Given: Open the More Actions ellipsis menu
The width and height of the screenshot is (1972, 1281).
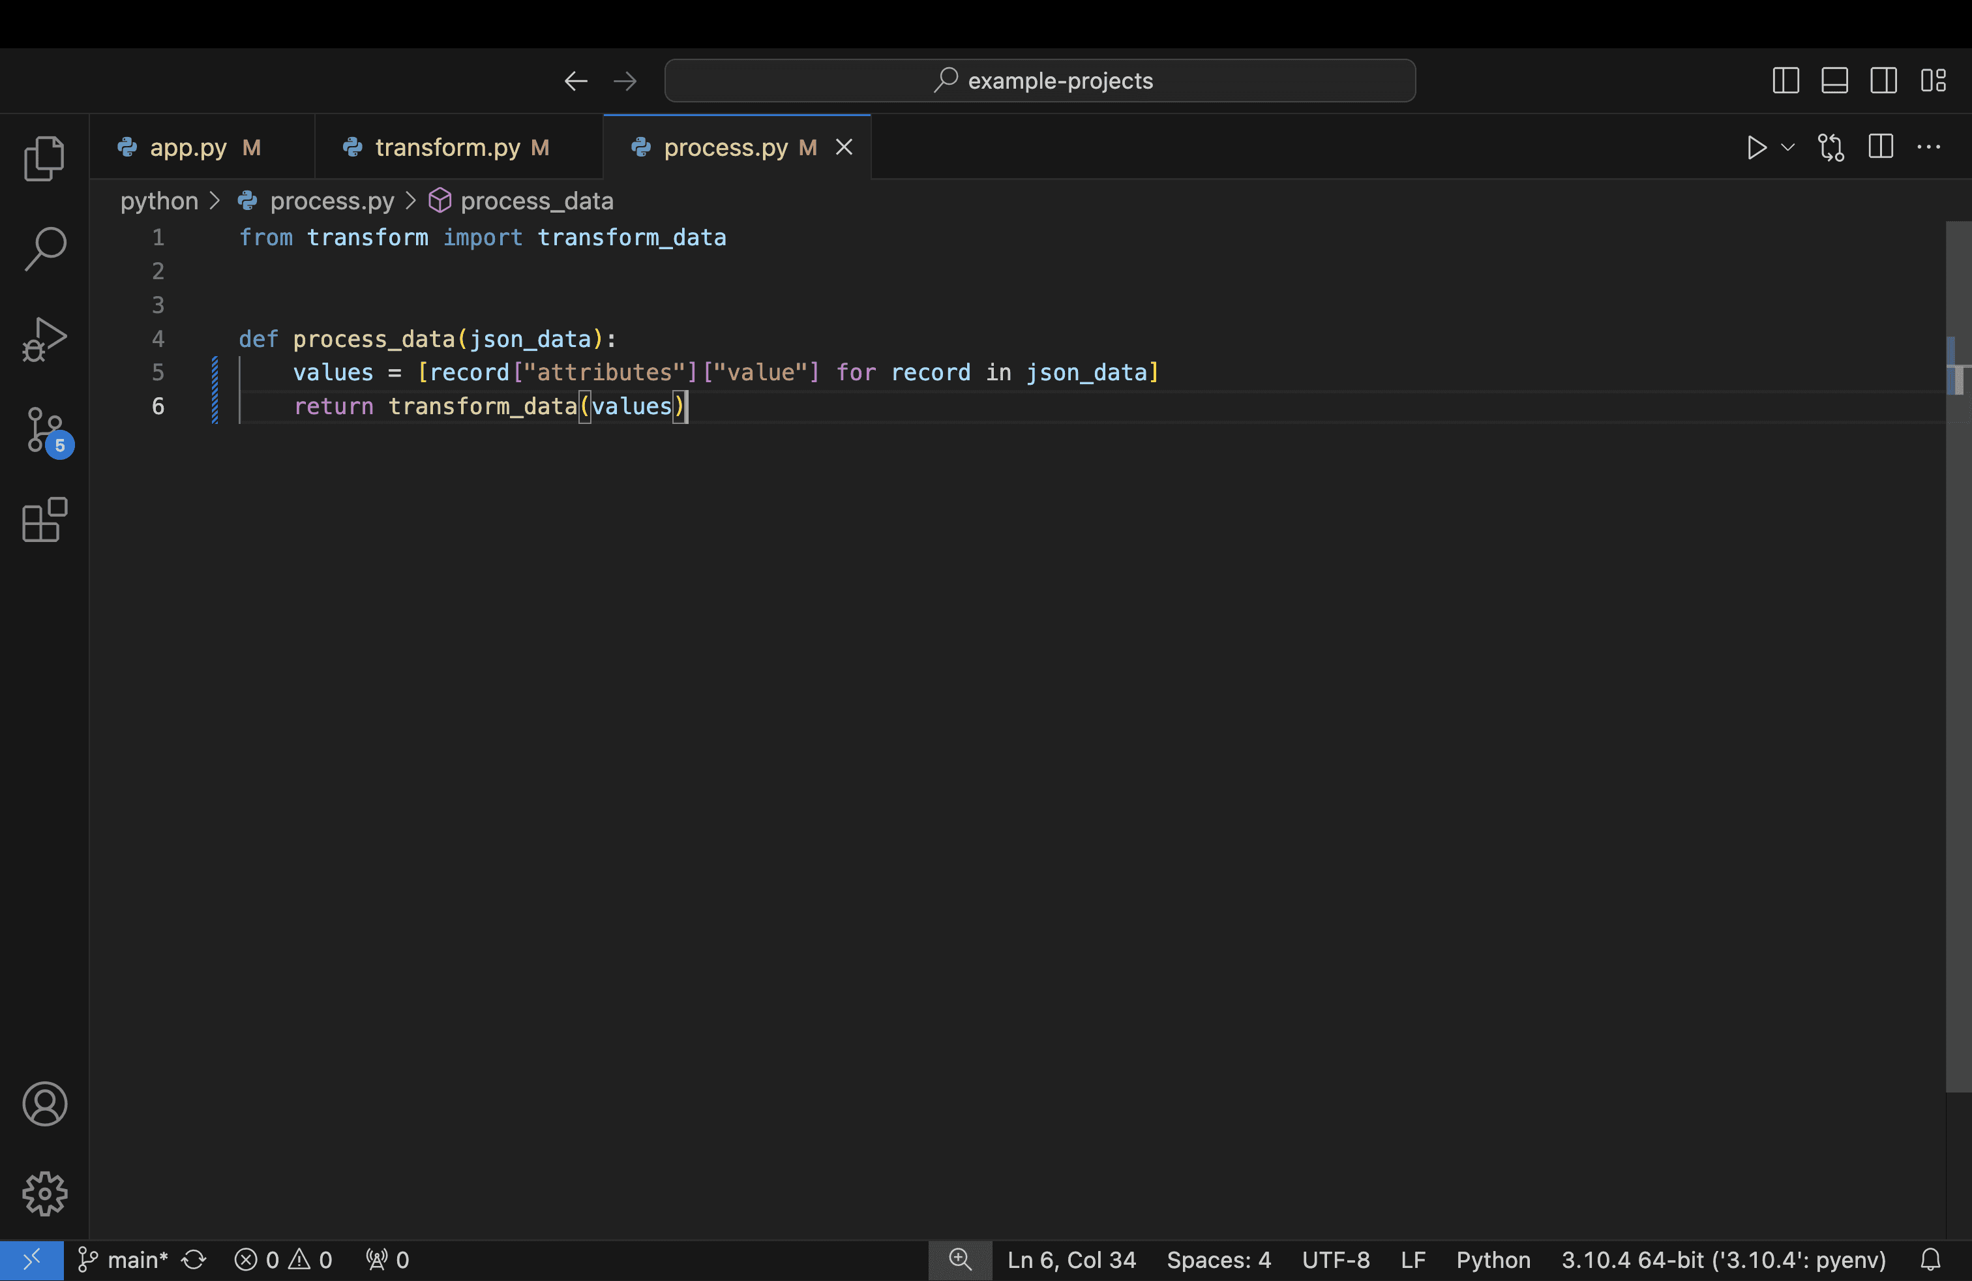Looking at the screenshot, I should tap(1929, 147).
